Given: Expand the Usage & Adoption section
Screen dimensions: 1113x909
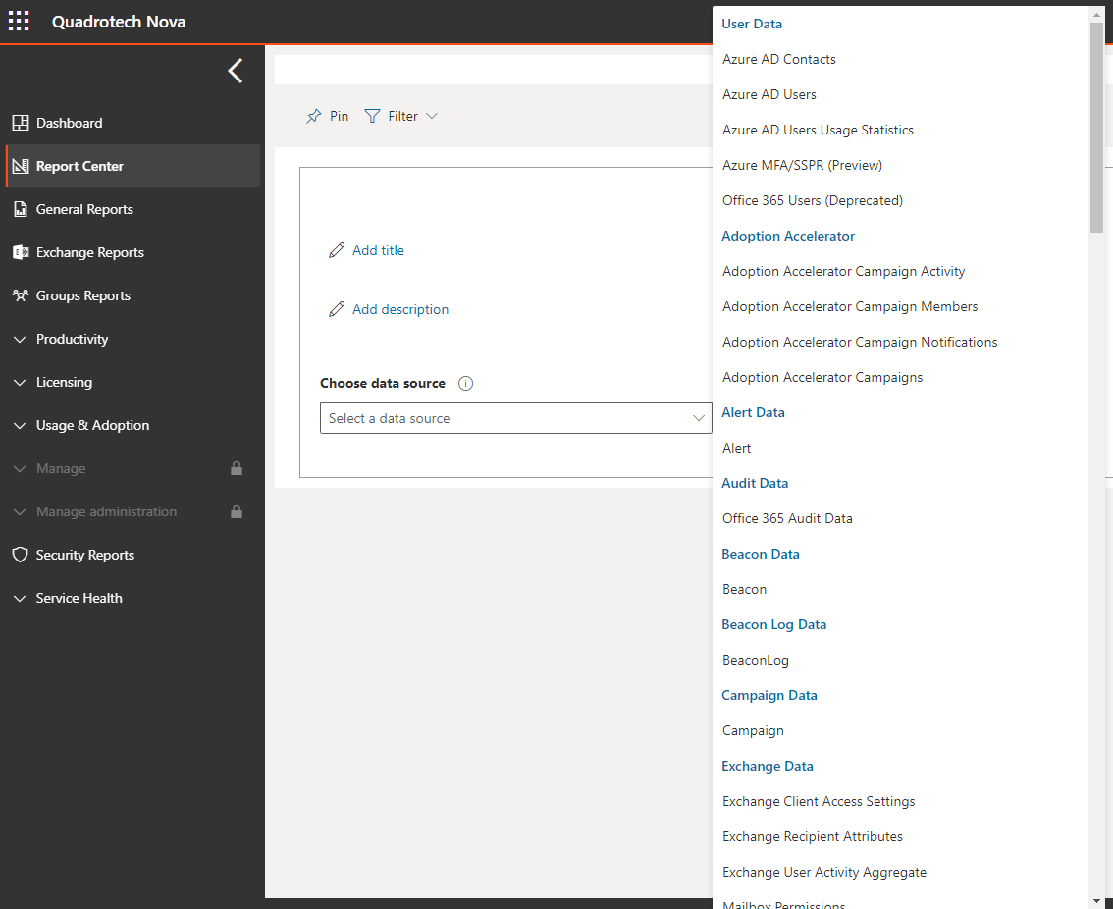Looking at the screenshot, I should coord(20,426).
